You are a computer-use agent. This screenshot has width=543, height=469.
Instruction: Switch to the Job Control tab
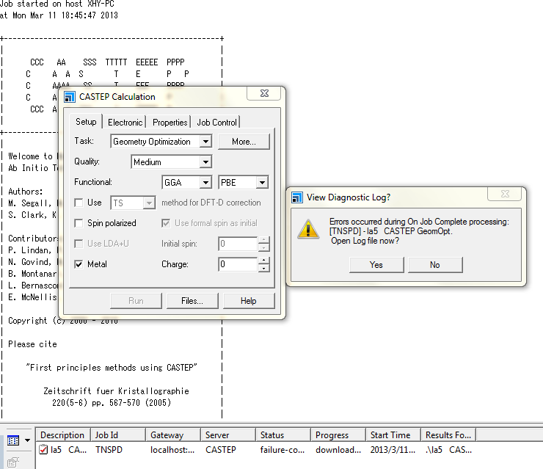click(x=216, y=123)
